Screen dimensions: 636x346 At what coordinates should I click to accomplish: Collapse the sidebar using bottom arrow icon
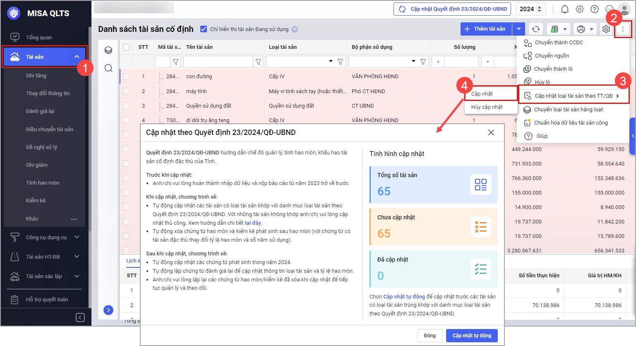[80, 317]
